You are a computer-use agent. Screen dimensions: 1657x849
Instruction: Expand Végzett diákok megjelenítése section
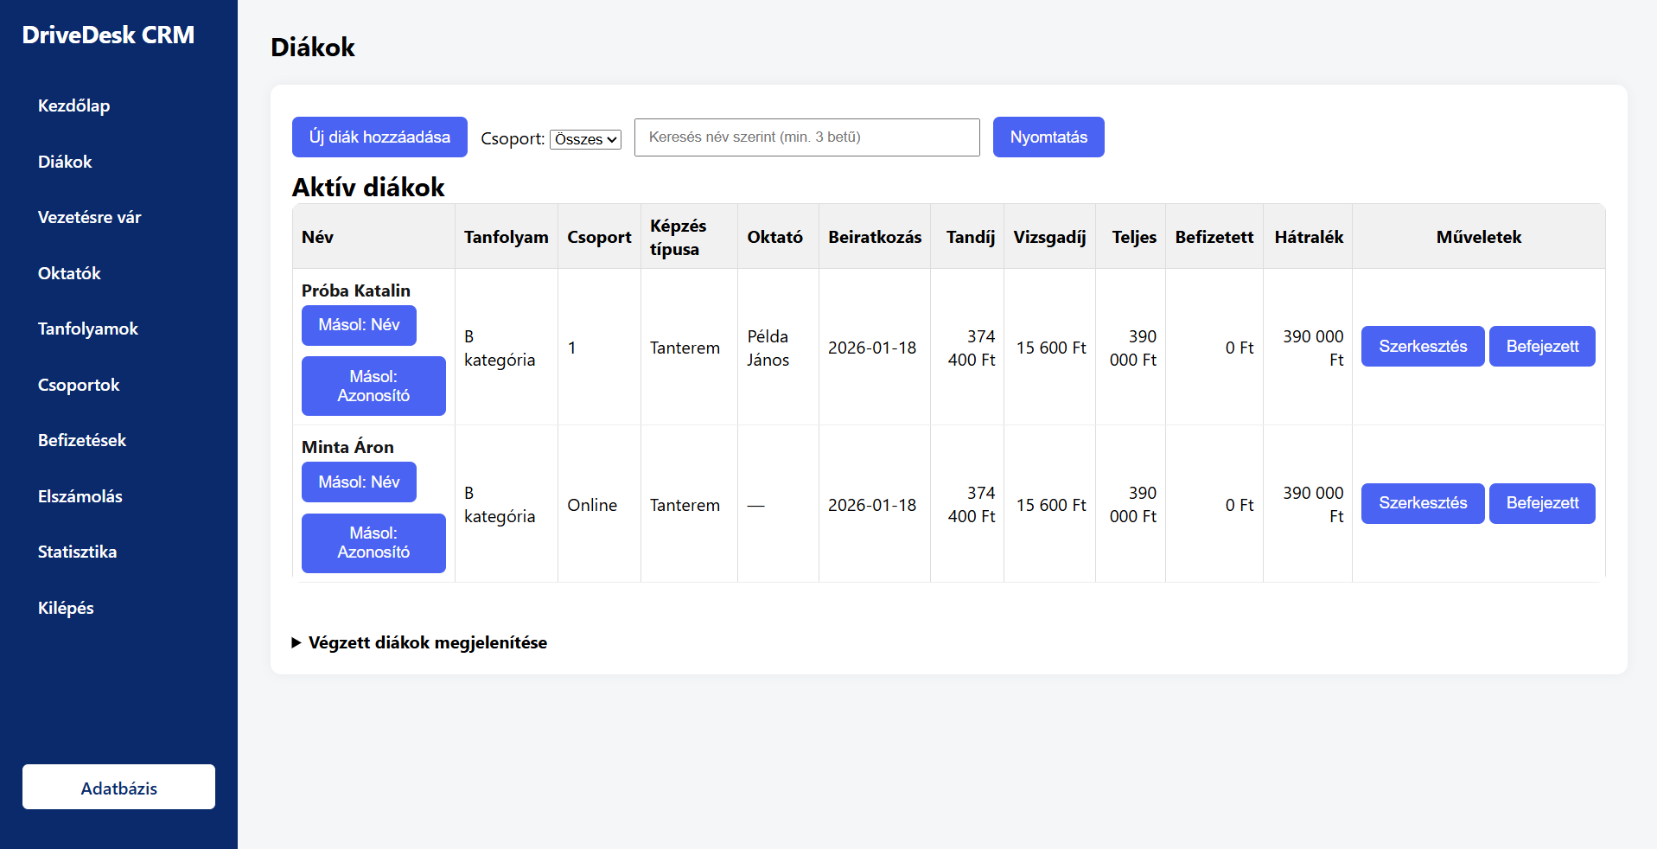(419, 642)
